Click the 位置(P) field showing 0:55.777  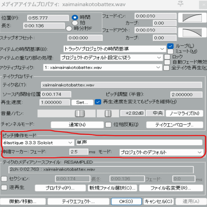pos(48,18)
